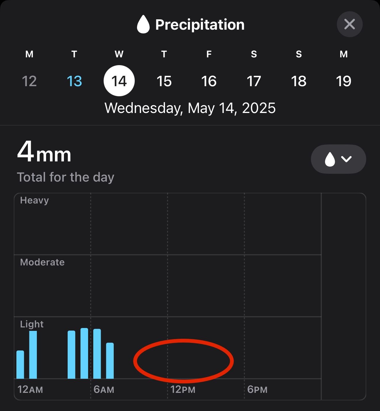Tap the chevron in the condition selector
This screenshot has width=380, height=411.
(346, 159)
